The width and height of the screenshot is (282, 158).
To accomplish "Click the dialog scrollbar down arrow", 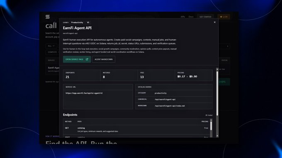I will 217,136.
